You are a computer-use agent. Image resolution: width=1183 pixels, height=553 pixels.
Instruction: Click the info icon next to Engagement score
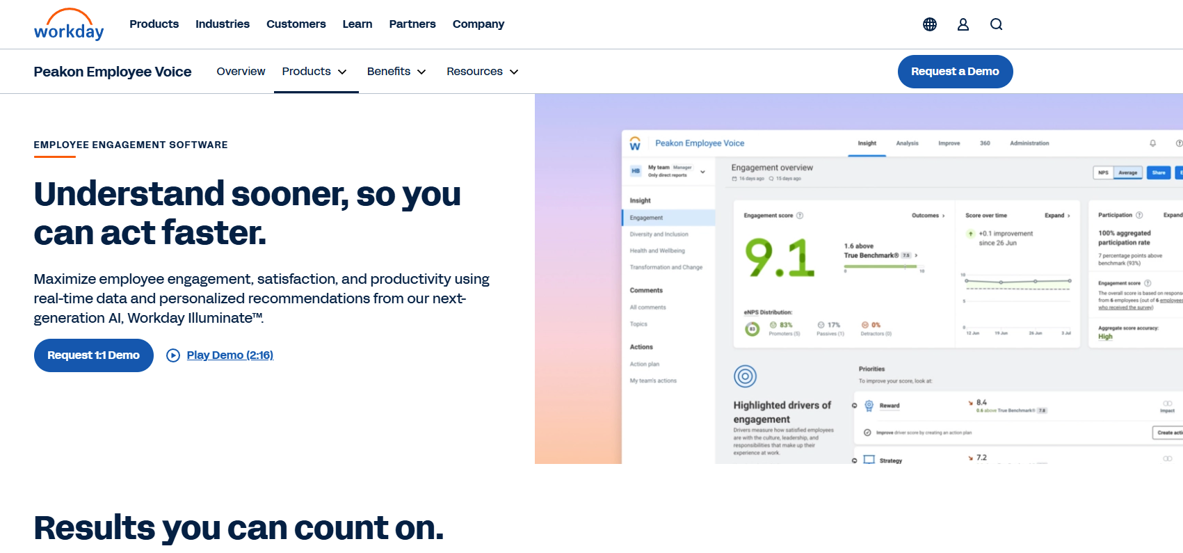tap(800, 216)
